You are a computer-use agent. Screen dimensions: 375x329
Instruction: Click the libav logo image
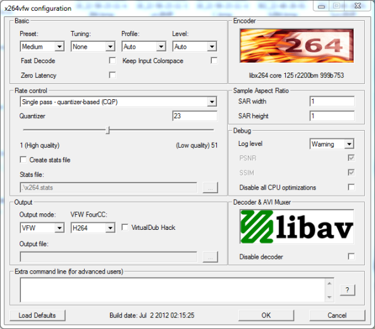[297, 226]
